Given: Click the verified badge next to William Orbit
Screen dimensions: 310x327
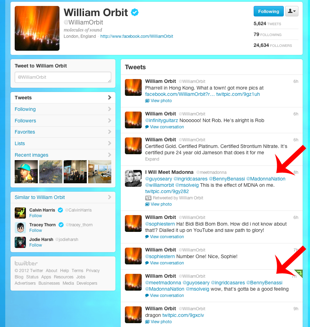Looking at the screenshot, I should coord(135,12).
